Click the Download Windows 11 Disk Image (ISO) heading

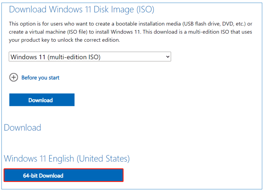pyautogui.click(x=81, y=9)
